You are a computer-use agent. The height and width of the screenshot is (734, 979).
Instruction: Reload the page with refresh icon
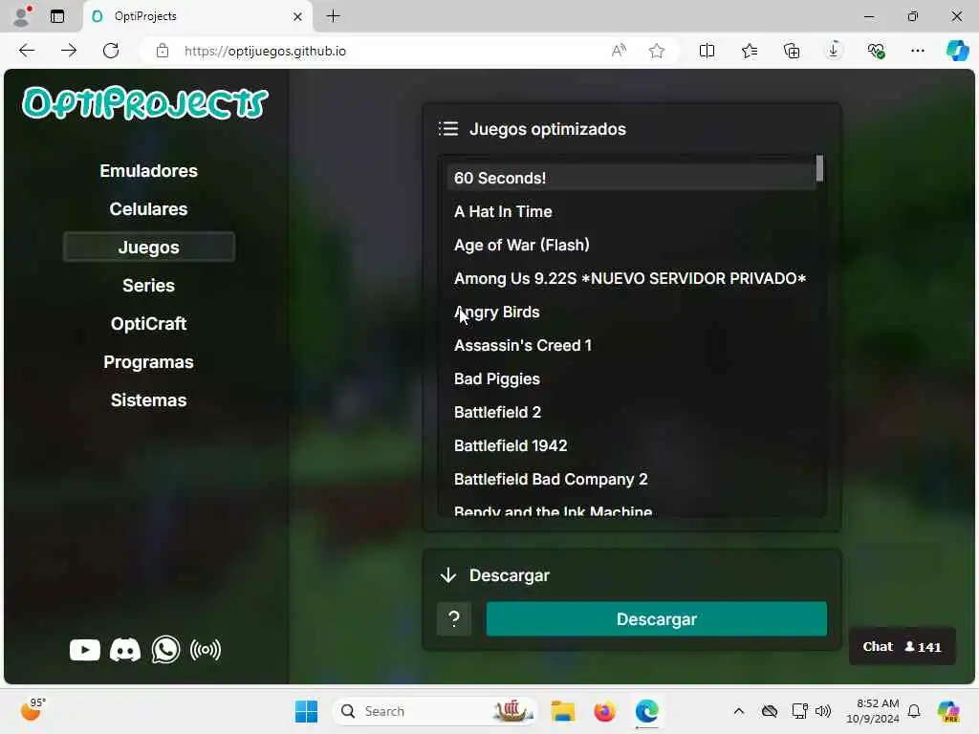111,51
